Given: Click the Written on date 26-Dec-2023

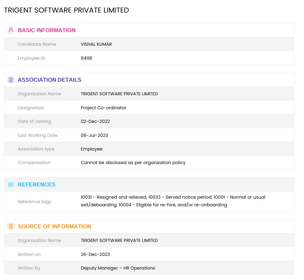Looking at the screenshot, I should click(95, 254).
